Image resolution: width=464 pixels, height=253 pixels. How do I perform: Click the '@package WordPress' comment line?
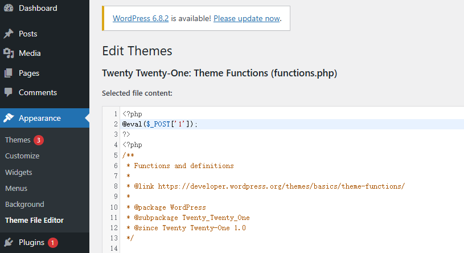pos(166,207)
